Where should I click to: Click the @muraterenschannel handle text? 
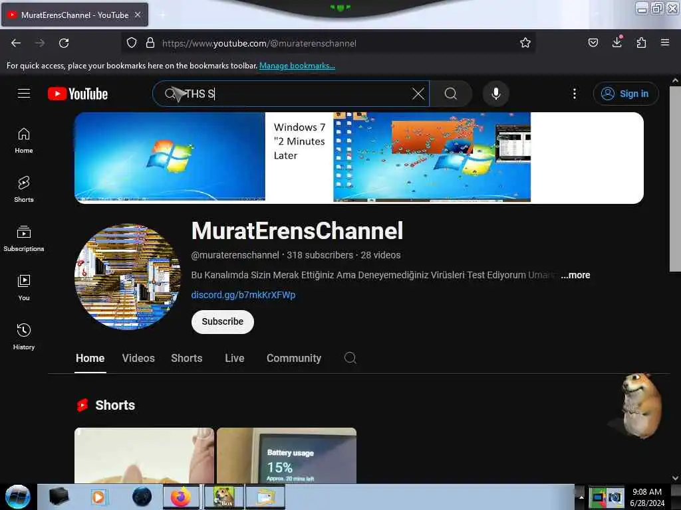[x=235, y=255]
